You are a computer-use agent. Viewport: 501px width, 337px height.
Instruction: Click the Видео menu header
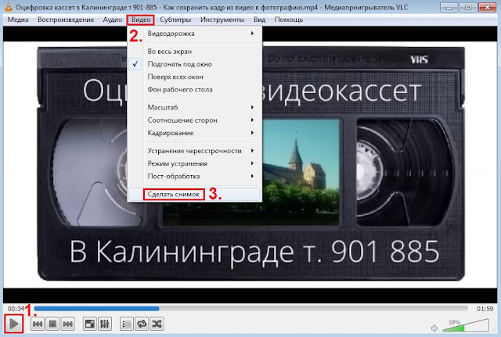(141, 20)
